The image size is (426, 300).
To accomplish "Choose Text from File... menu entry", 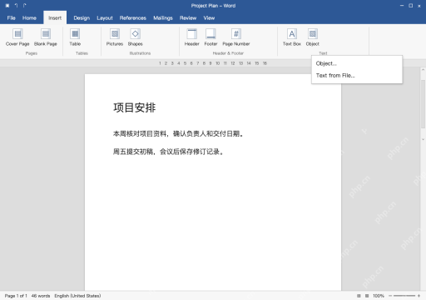I will point(357,76).
